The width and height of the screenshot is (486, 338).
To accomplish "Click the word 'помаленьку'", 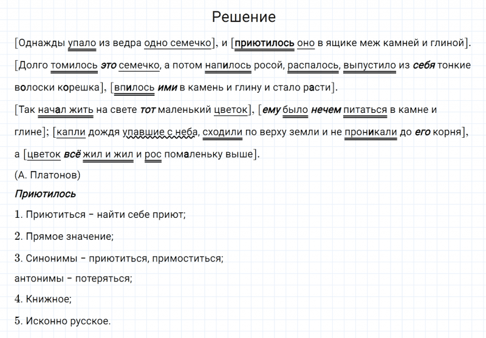I will pyautogui.click(x=194, y=154).
